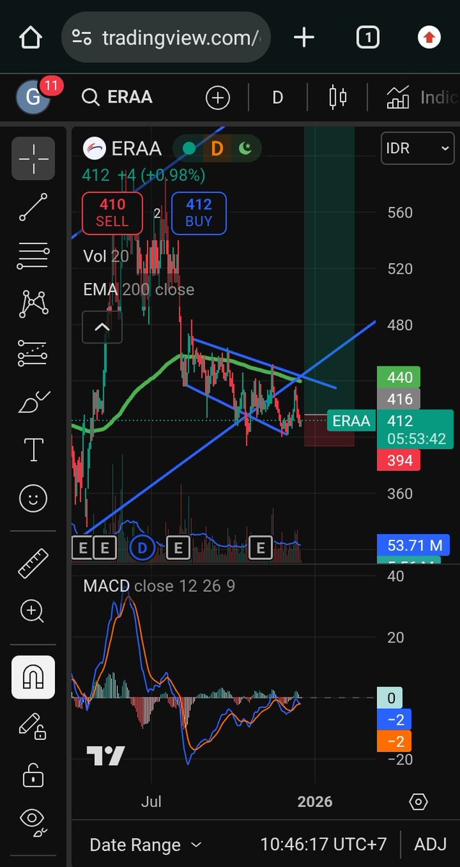460x867 pixels.
Task: Select the MACD close 12 26 9 legend
Action: [x=159, y=585]
